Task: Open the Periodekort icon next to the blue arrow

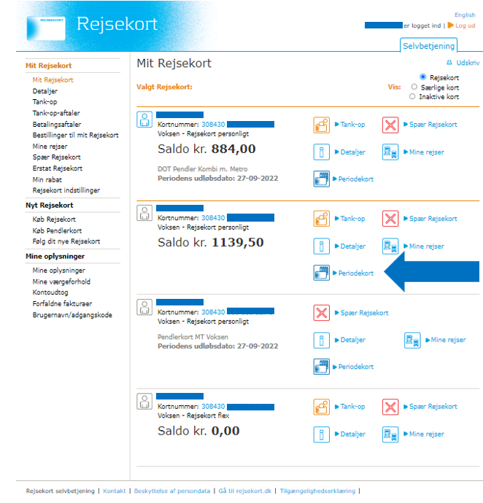Action: (x=321, y=273)
